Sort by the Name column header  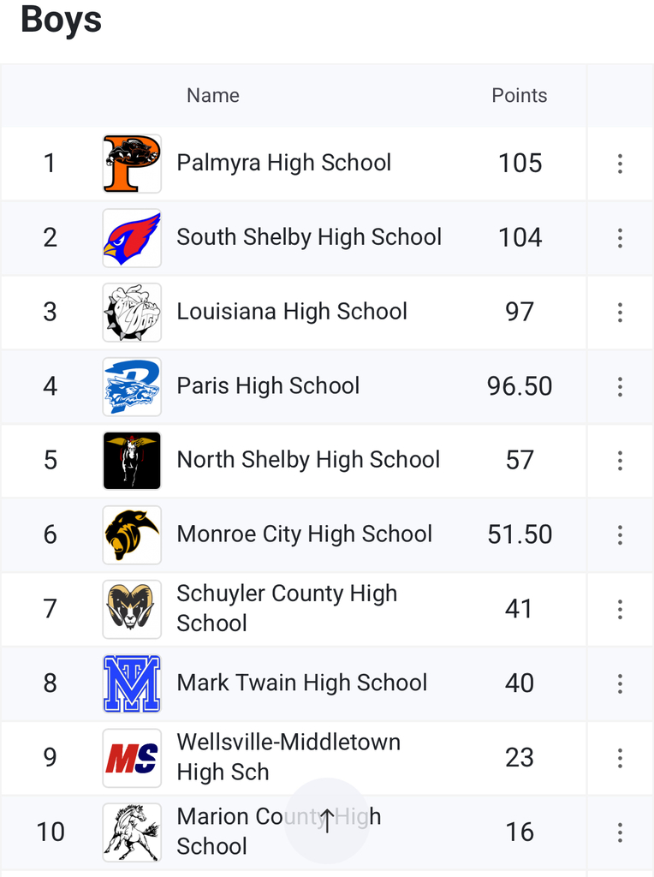pos(213,95)
